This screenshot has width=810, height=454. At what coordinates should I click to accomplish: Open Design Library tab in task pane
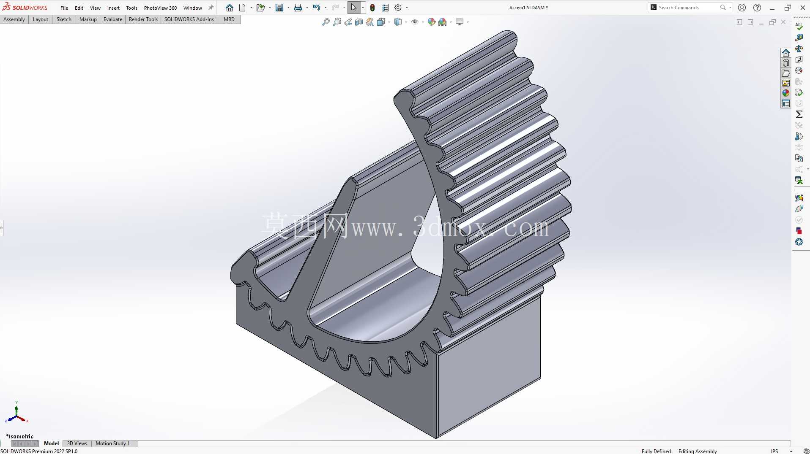pyautogui.click(x=786, y=63)
